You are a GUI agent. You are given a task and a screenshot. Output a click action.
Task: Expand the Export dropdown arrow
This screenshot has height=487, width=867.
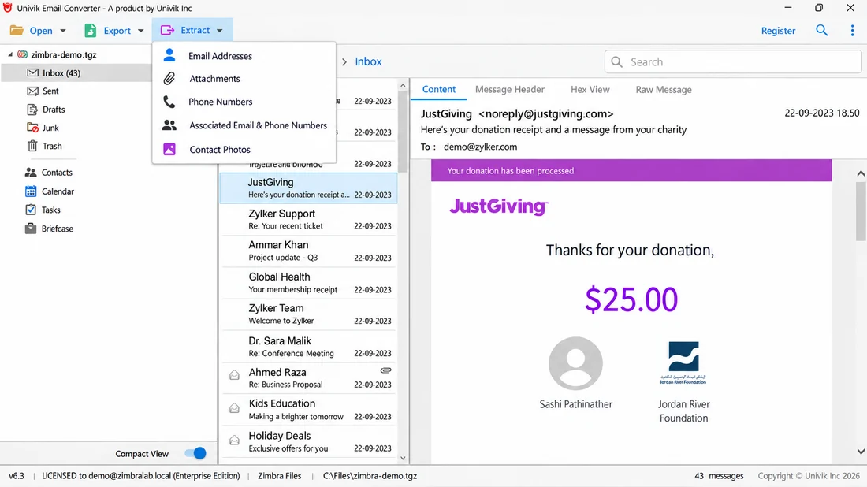(141, 31)
